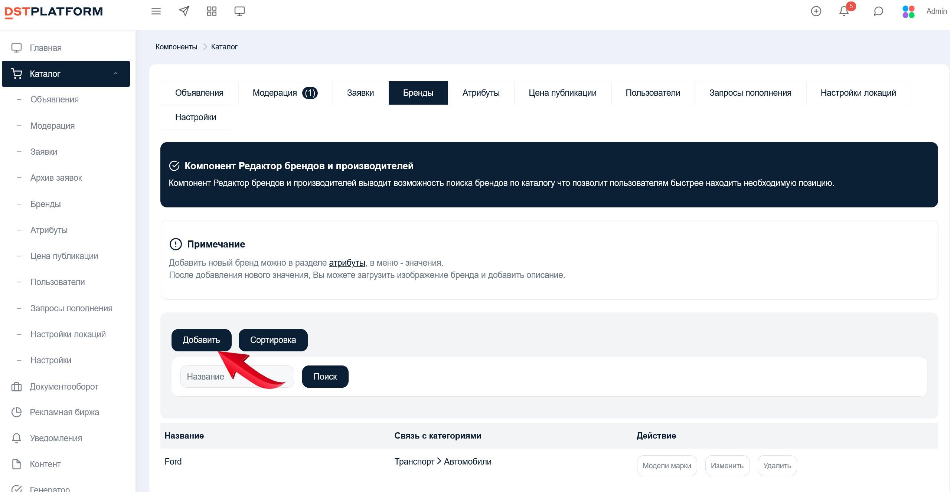This screenshot has height=492, width=950.
Task: Click the hamburger menu icon
Action: click(156, 11)
